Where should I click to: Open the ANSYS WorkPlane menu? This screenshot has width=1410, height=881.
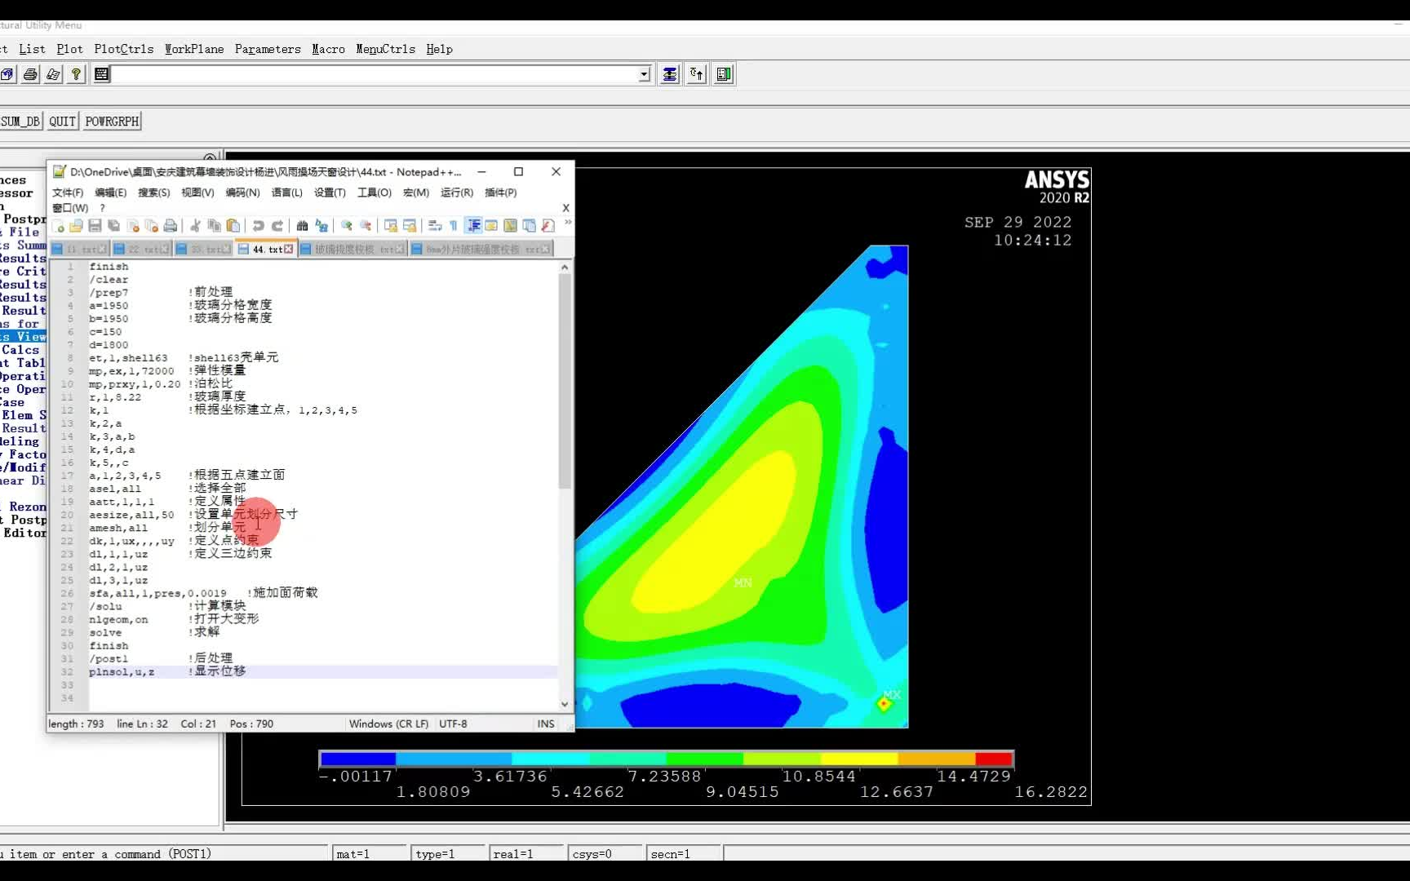(x=194, y=49)
